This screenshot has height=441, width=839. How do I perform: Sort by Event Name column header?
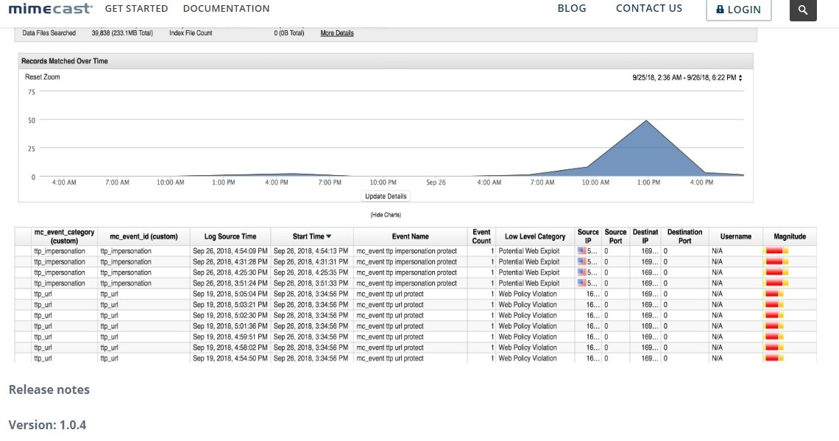tap(410, 236)
